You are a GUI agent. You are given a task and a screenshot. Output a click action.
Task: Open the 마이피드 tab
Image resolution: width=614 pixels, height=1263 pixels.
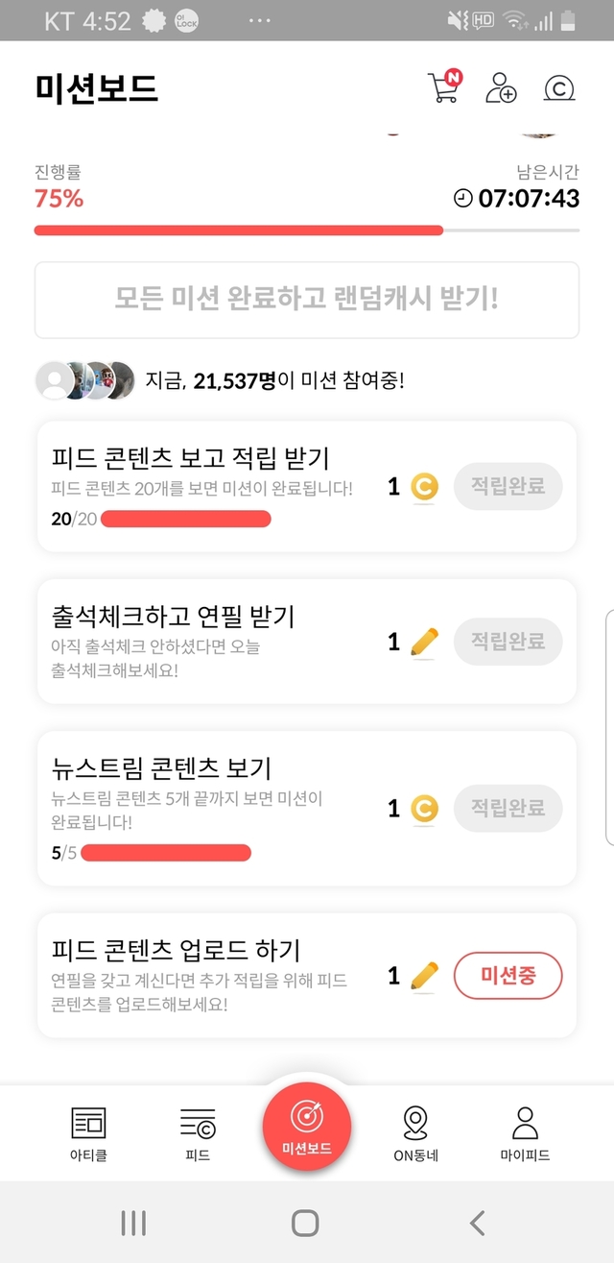(525, 1133)
